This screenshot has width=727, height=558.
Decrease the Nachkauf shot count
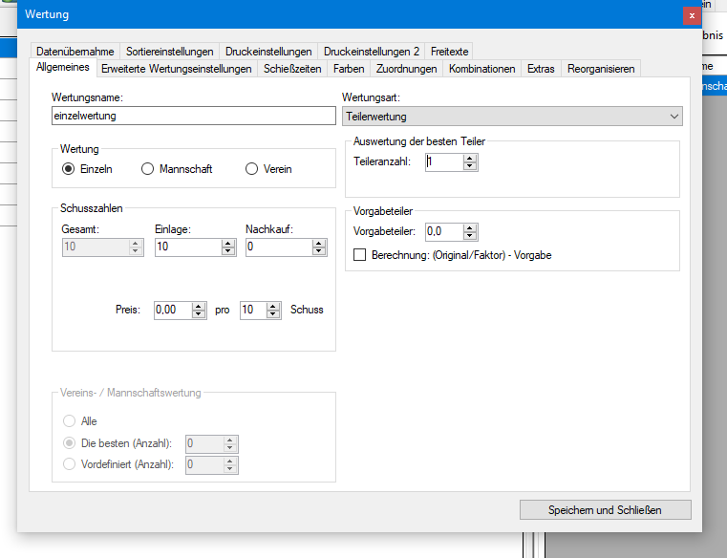tap(319, 251)
